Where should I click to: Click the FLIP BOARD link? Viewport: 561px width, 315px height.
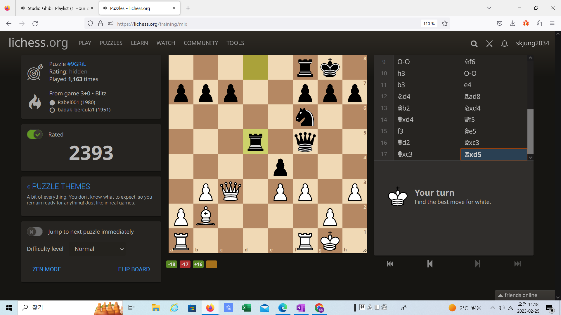[134, 269]
